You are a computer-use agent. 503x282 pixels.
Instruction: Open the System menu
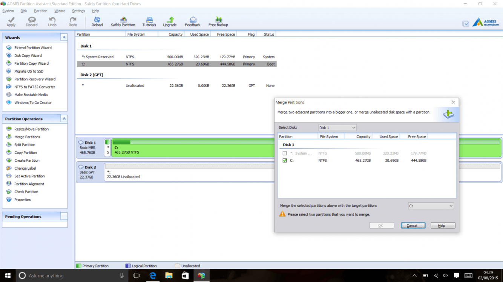pyautogui.click(x=8, y=11)
